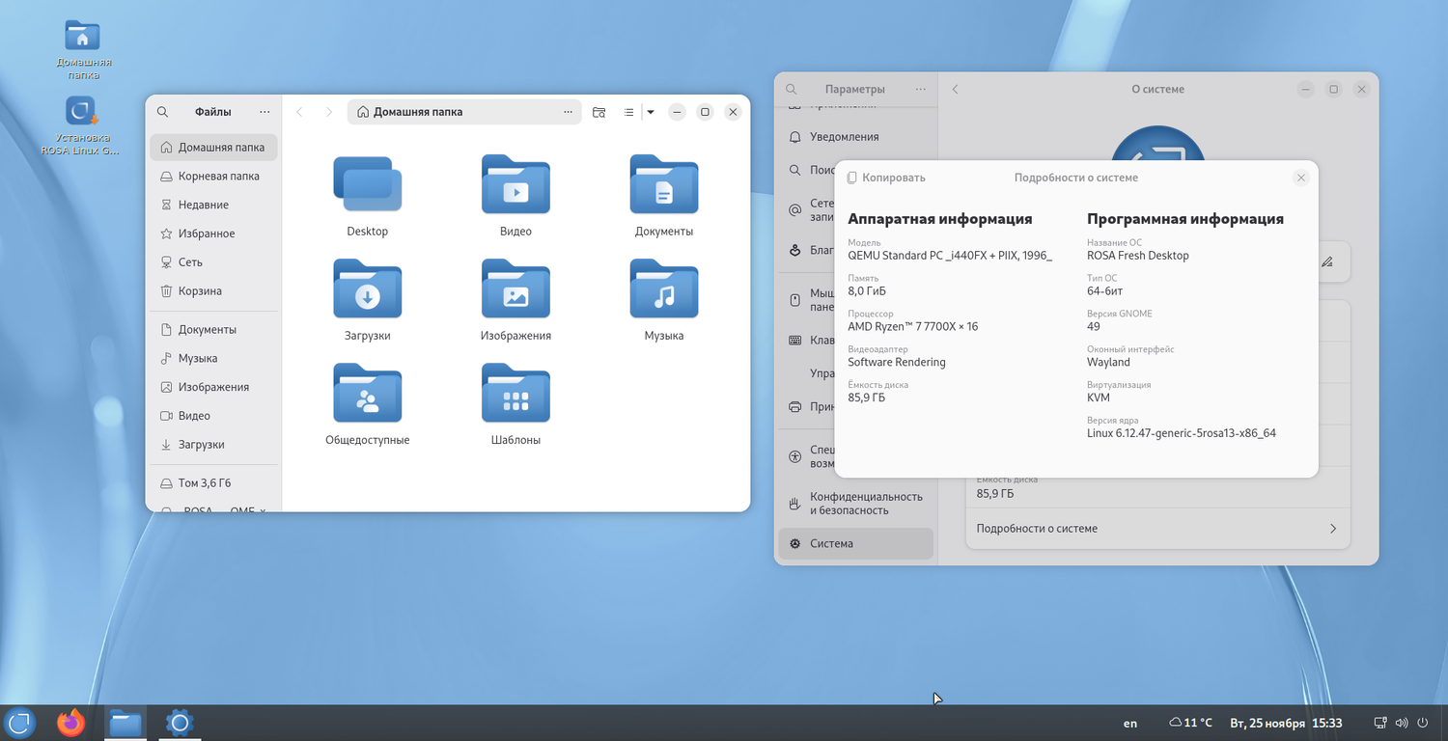This screenshot has width=1448, height=741.
Task: Close the Подробности о системе dialog
Action: [x=1300, y=178]
